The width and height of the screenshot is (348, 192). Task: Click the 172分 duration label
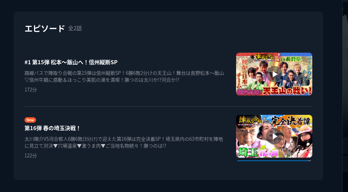pos(31,90)
